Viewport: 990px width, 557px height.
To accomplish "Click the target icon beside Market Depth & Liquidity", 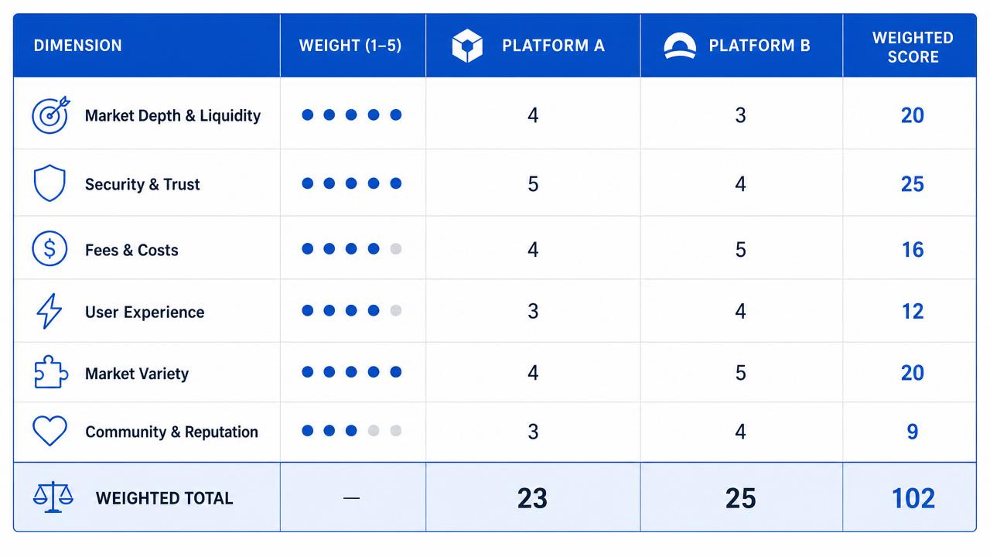I will (50, 115).
